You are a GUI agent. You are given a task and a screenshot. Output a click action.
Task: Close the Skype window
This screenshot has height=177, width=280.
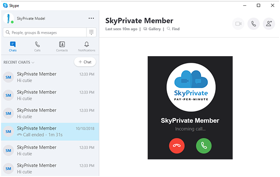[x=272, y=6]
